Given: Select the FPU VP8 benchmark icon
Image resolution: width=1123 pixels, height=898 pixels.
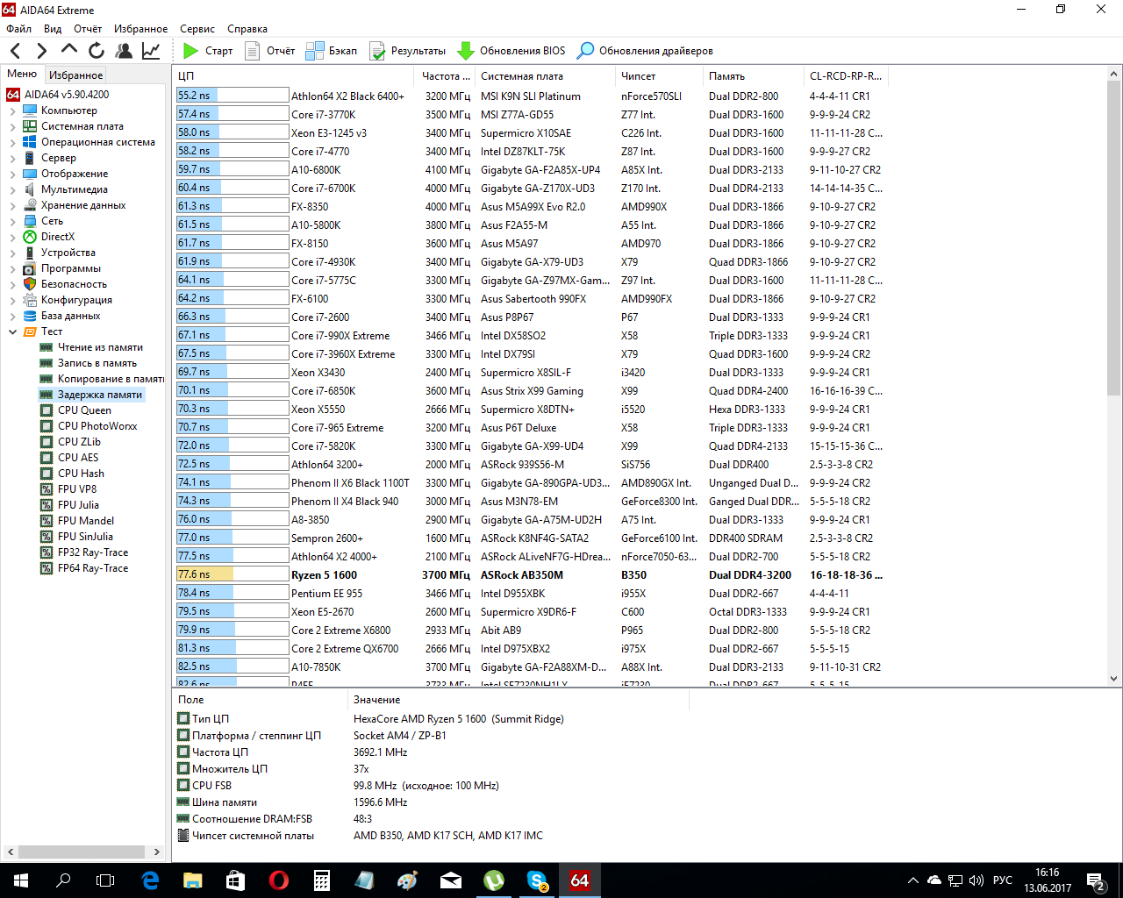Looking at the screenshot, I should (x=46, y=489).
